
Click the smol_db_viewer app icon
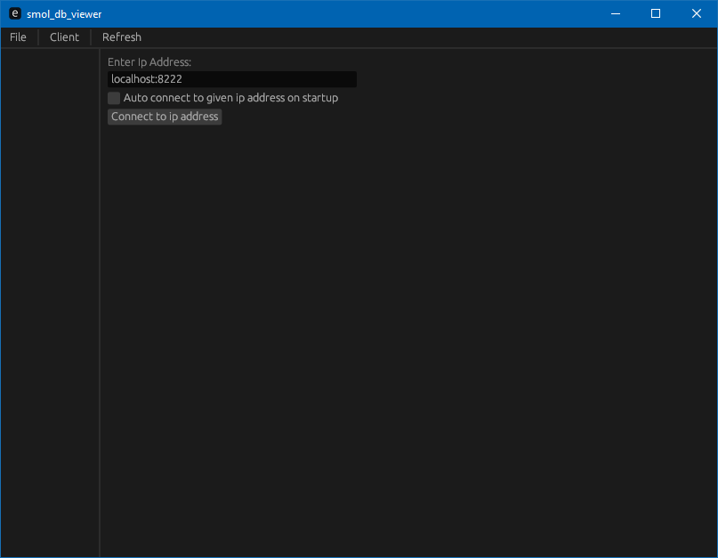tap(14, 13)
